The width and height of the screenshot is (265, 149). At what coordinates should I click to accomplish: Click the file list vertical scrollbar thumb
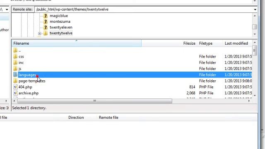(x=254, y=50)
